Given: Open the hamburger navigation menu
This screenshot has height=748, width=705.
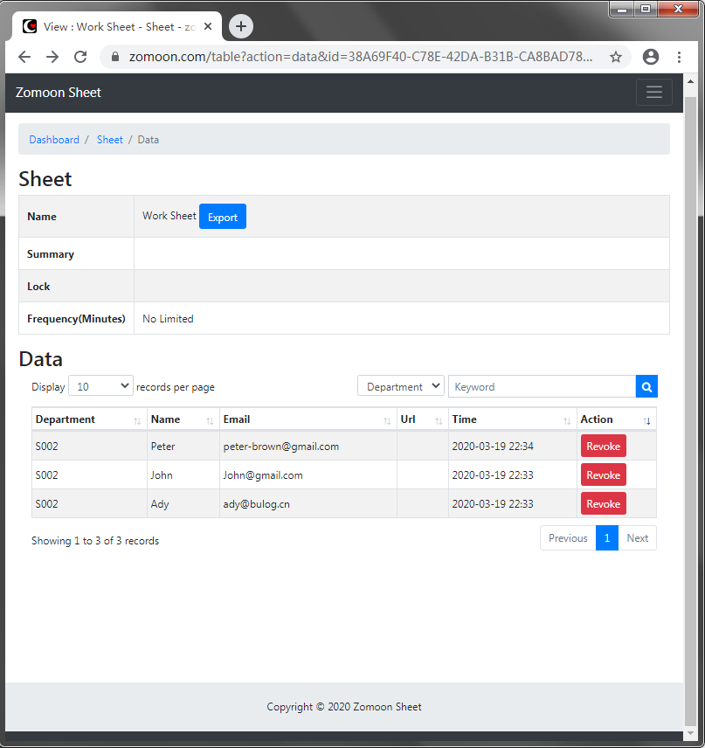Looking at the screenshot, I should click(x=654, y=93).
